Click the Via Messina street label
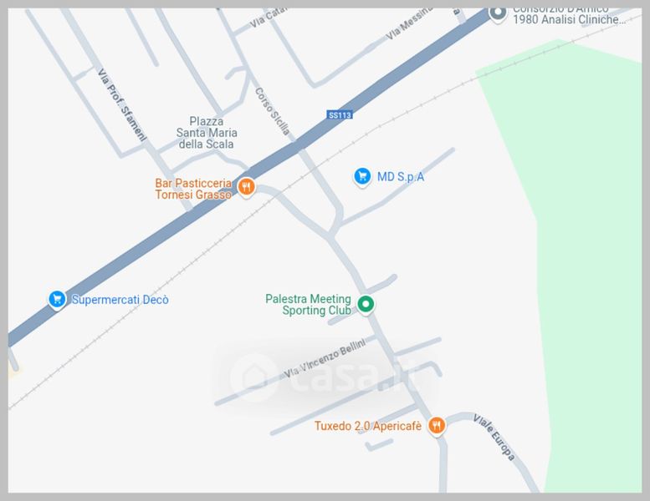 (x=410, y=23)
